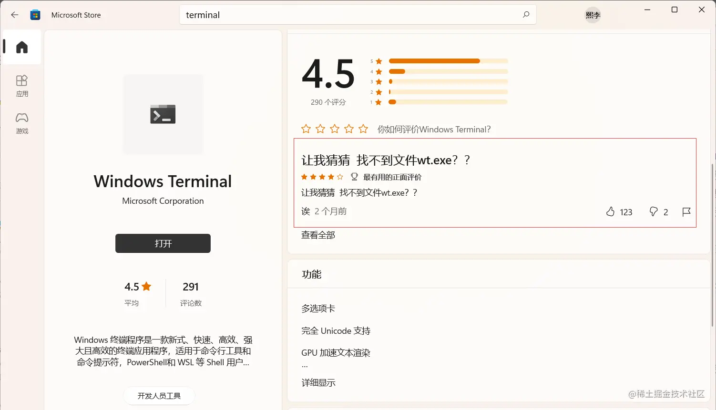Minimize the Microsoft Store window
This screenshot has width=716, height=410.
coord(647,10)
